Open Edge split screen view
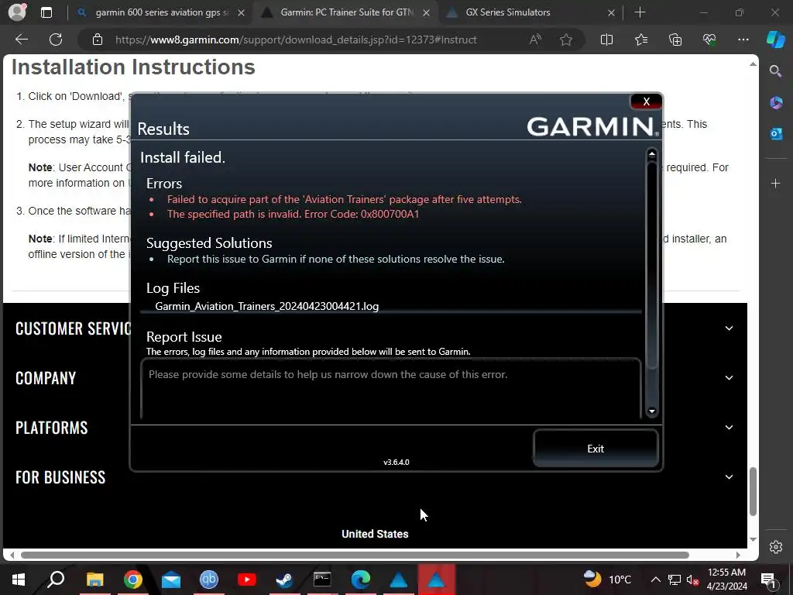This screenshot has width=793, height=595. click(606, 40)
